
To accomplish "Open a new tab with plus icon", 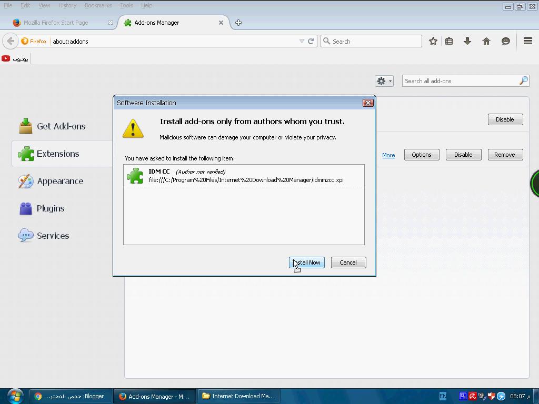I will coord(238,23).
